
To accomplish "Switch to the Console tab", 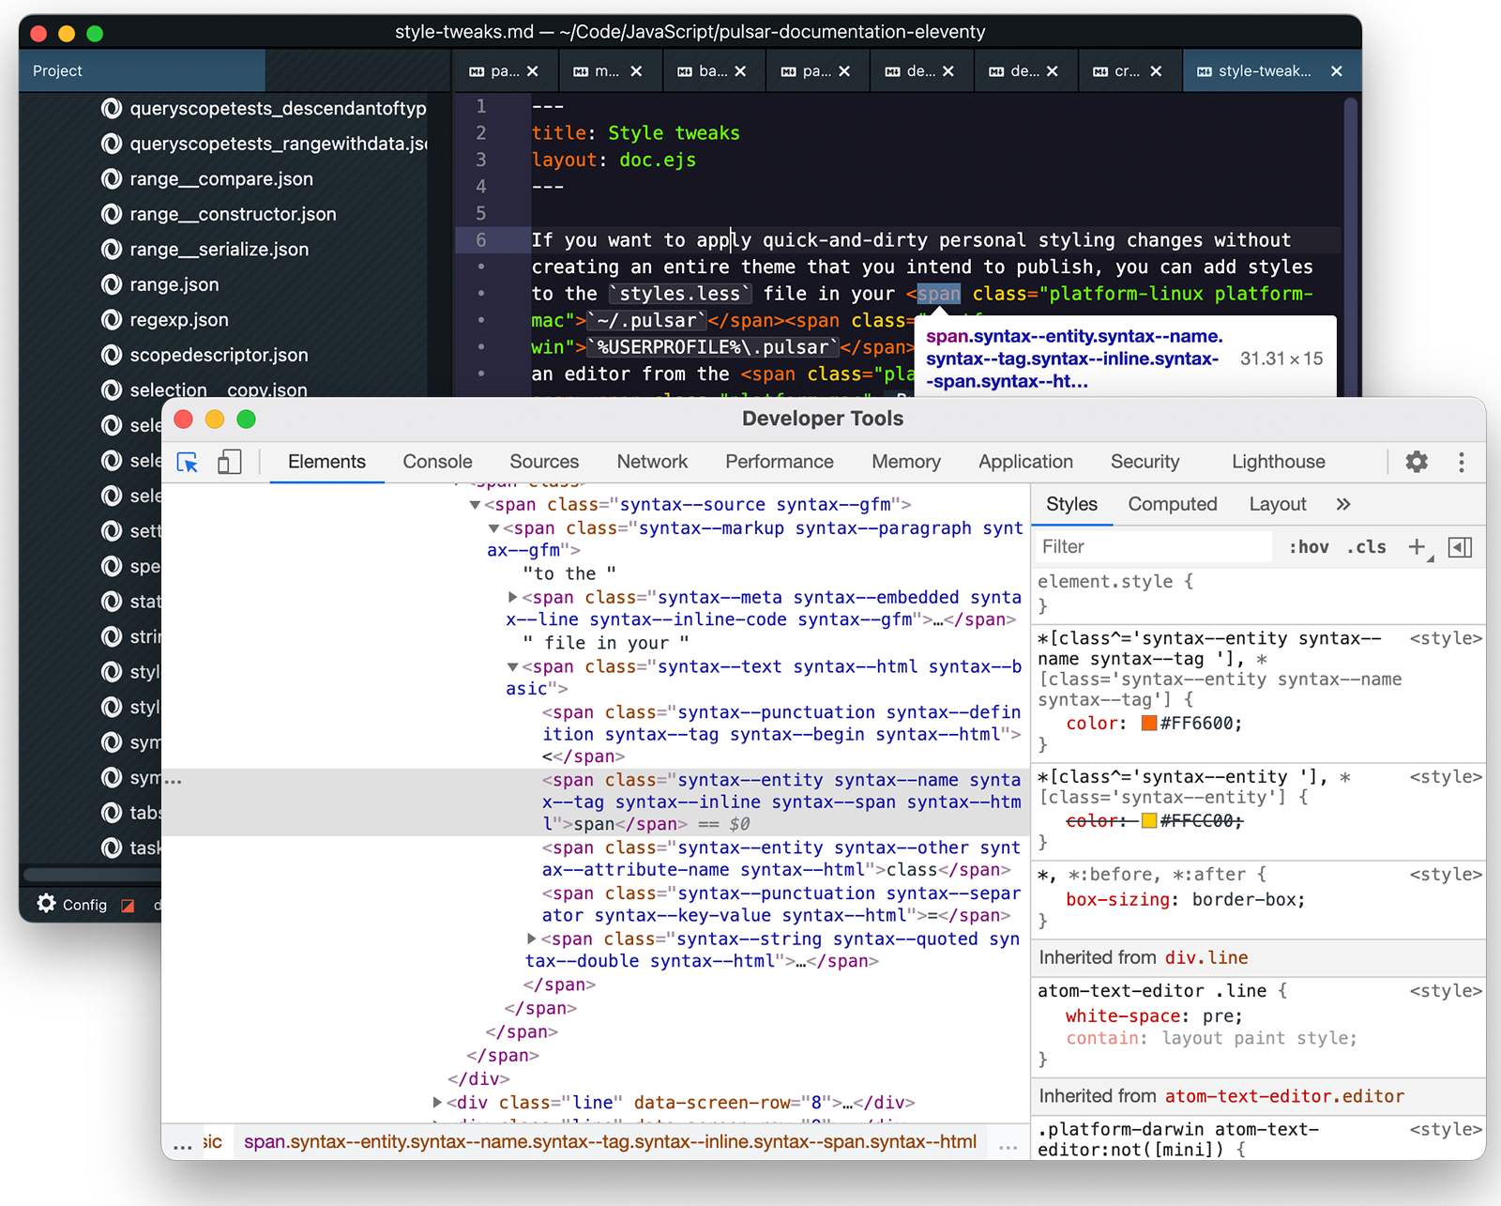I will tap(437, 462).
